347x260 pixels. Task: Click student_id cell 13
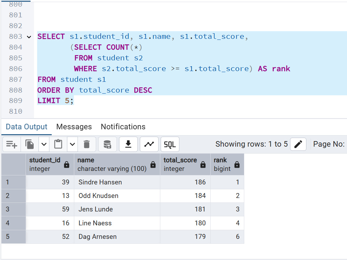(x=50, y=196)
